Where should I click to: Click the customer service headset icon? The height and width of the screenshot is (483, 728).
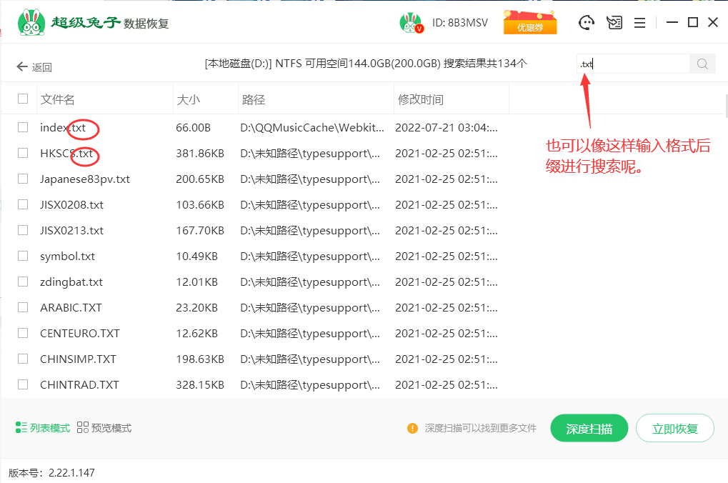coord(587,23)
